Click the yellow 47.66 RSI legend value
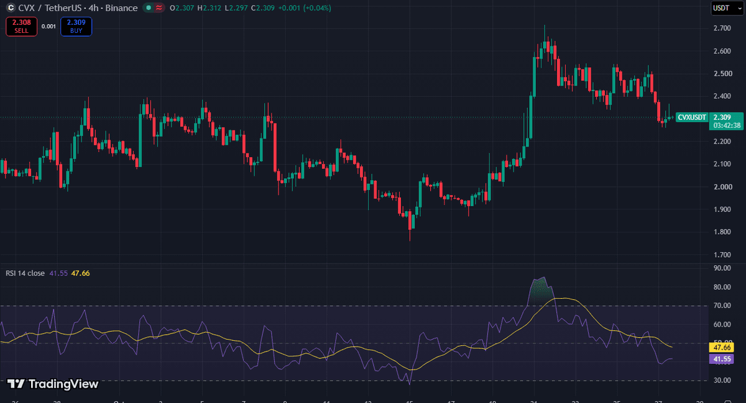 81,273
